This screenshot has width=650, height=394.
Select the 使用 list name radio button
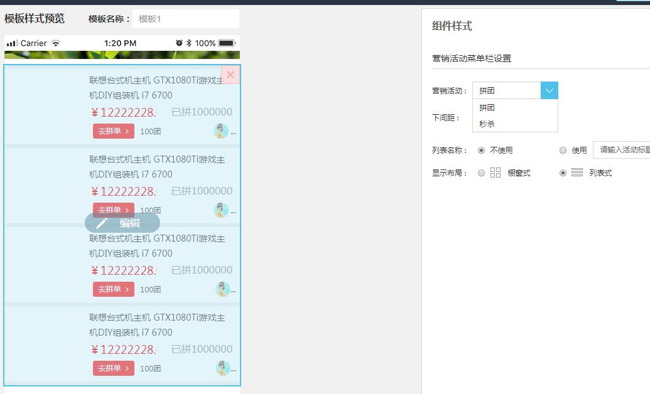pos(563,151)
